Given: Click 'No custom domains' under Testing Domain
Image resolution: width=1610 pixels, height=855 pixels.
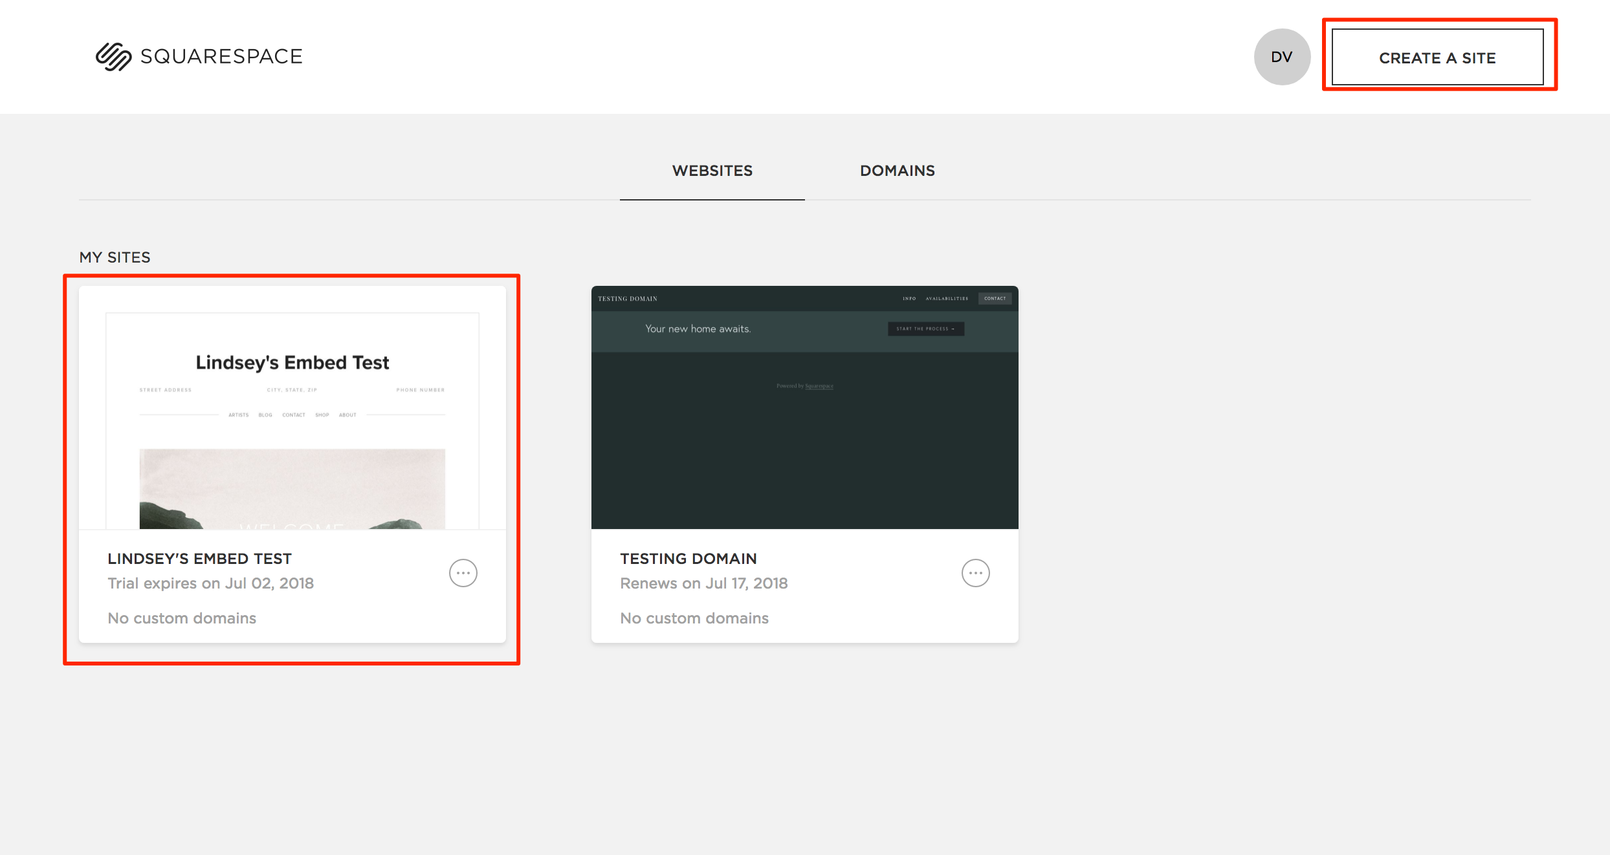Looking at the screenshot, I should [694, 618].
